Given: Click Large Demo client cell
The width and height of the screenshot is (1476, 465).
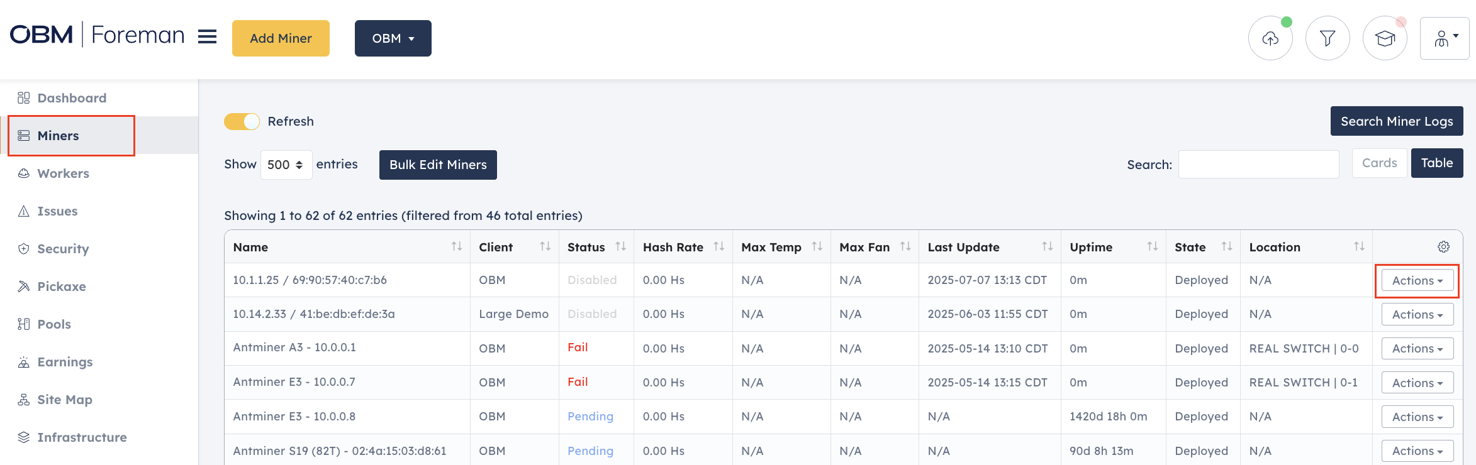Looking at the screenshot, I should coord(513,314).
